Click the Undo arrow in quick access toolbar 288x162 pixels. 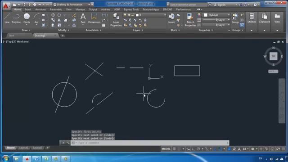(40, 4)
